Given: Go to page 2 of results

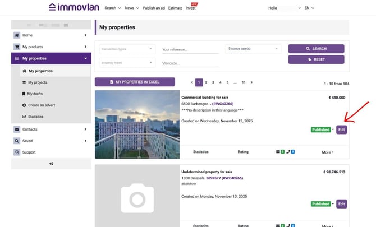Looking at the screenshot, I should [x=206, y=82].
